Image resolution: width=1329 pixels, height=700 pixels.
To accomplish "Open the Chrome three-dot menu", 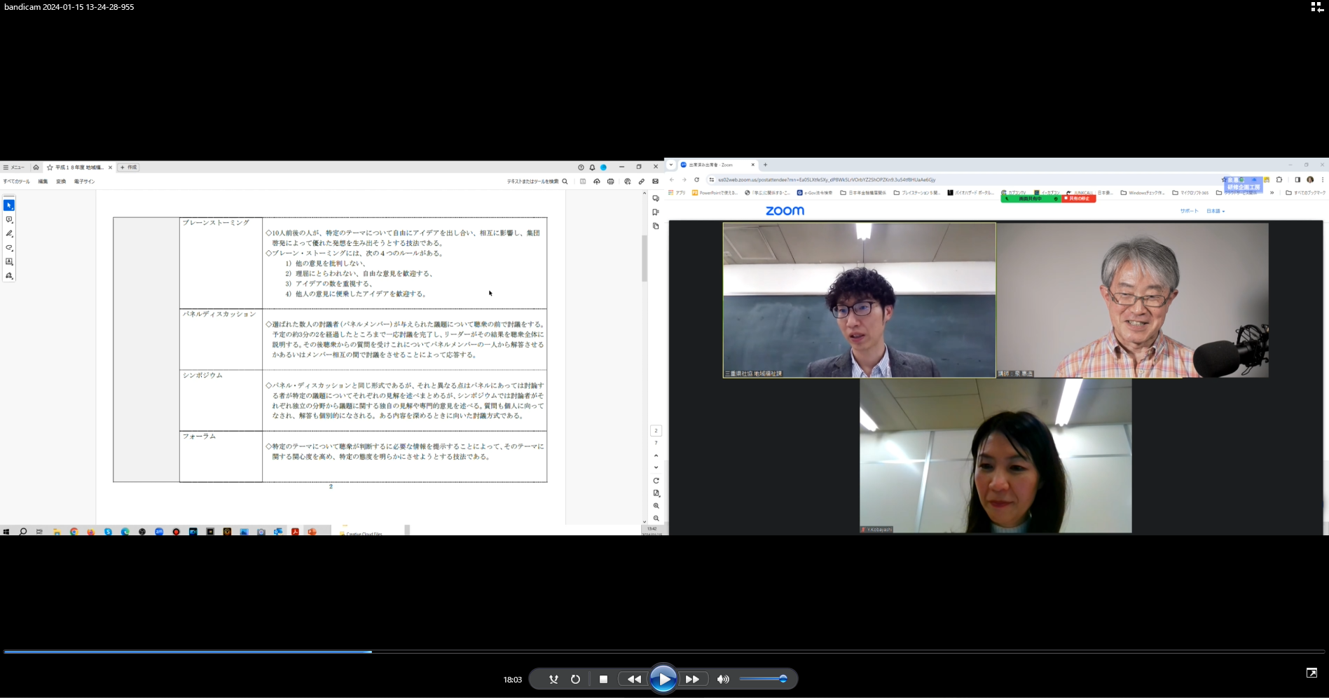I will coord(1322,180).
